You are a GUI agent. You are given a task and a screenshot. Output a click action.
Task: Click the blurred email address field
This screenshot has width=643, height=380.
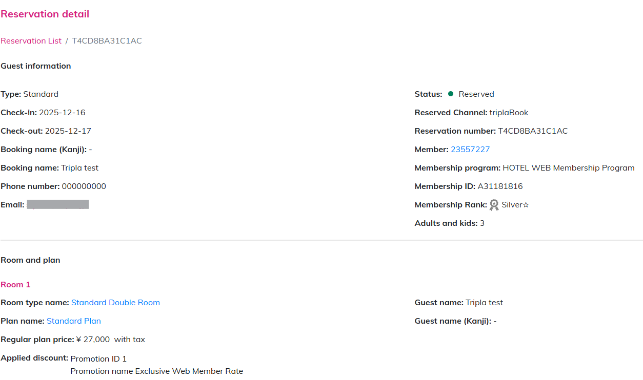[58, 205]
